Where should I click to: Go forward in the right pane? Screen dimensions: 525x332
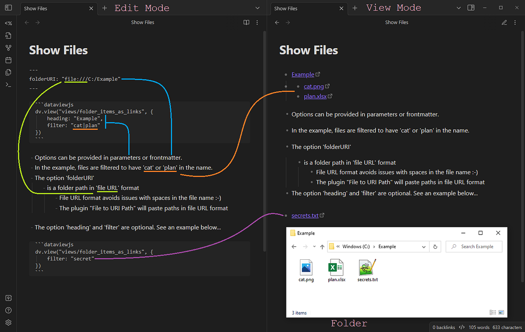[x=288, y=22]
